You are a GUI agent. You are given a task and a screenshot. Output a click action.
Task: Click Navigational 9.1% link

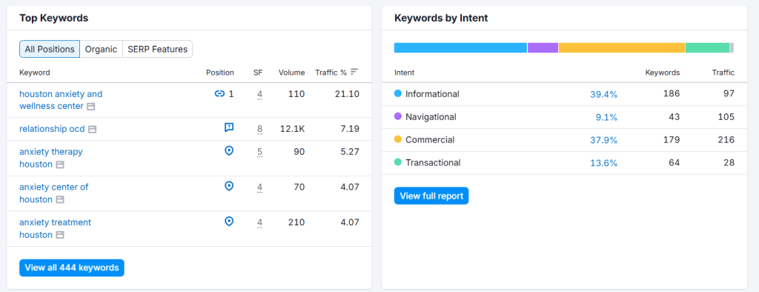tap(606, 117)
